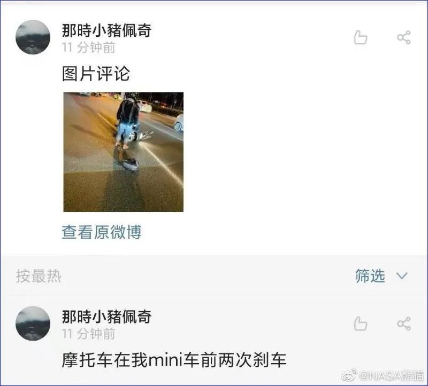
Task: Click the @NASA熊猫 watermark text
Action: click(391, 376)
